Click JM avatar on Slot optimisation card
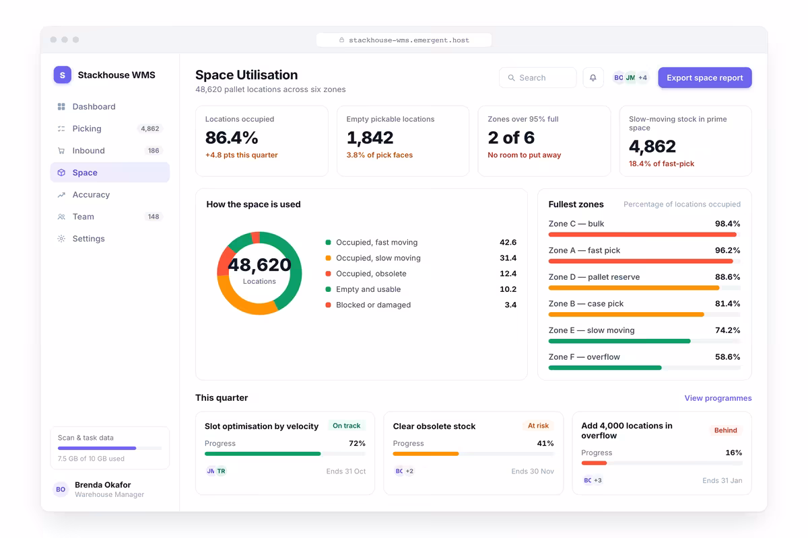 click(210, 471)
